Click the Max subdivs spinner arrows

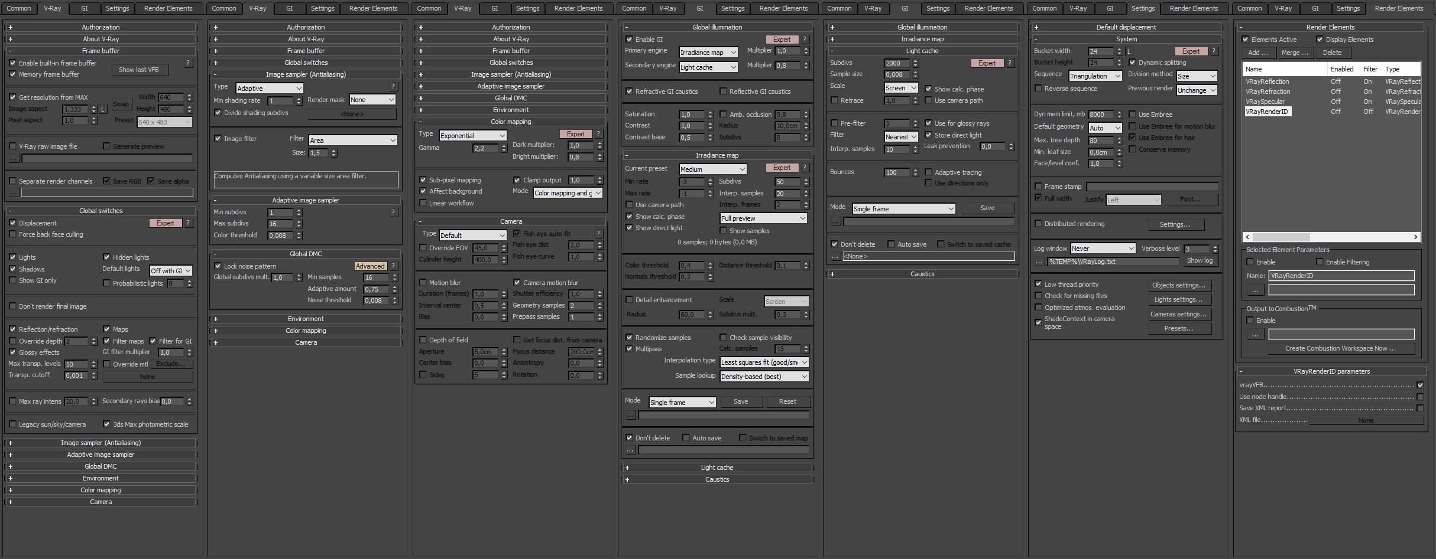pyautogui.click(x=299, y=224)
